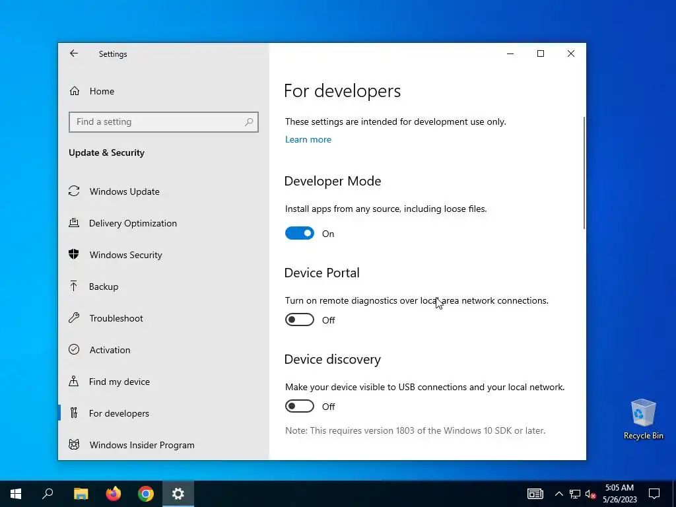Click the Update & Security category label

point(106,152)
